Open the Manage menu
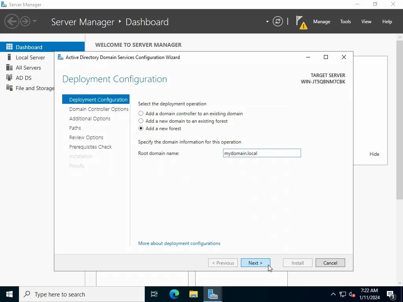 pyautogui.click(x=322, y=22)
